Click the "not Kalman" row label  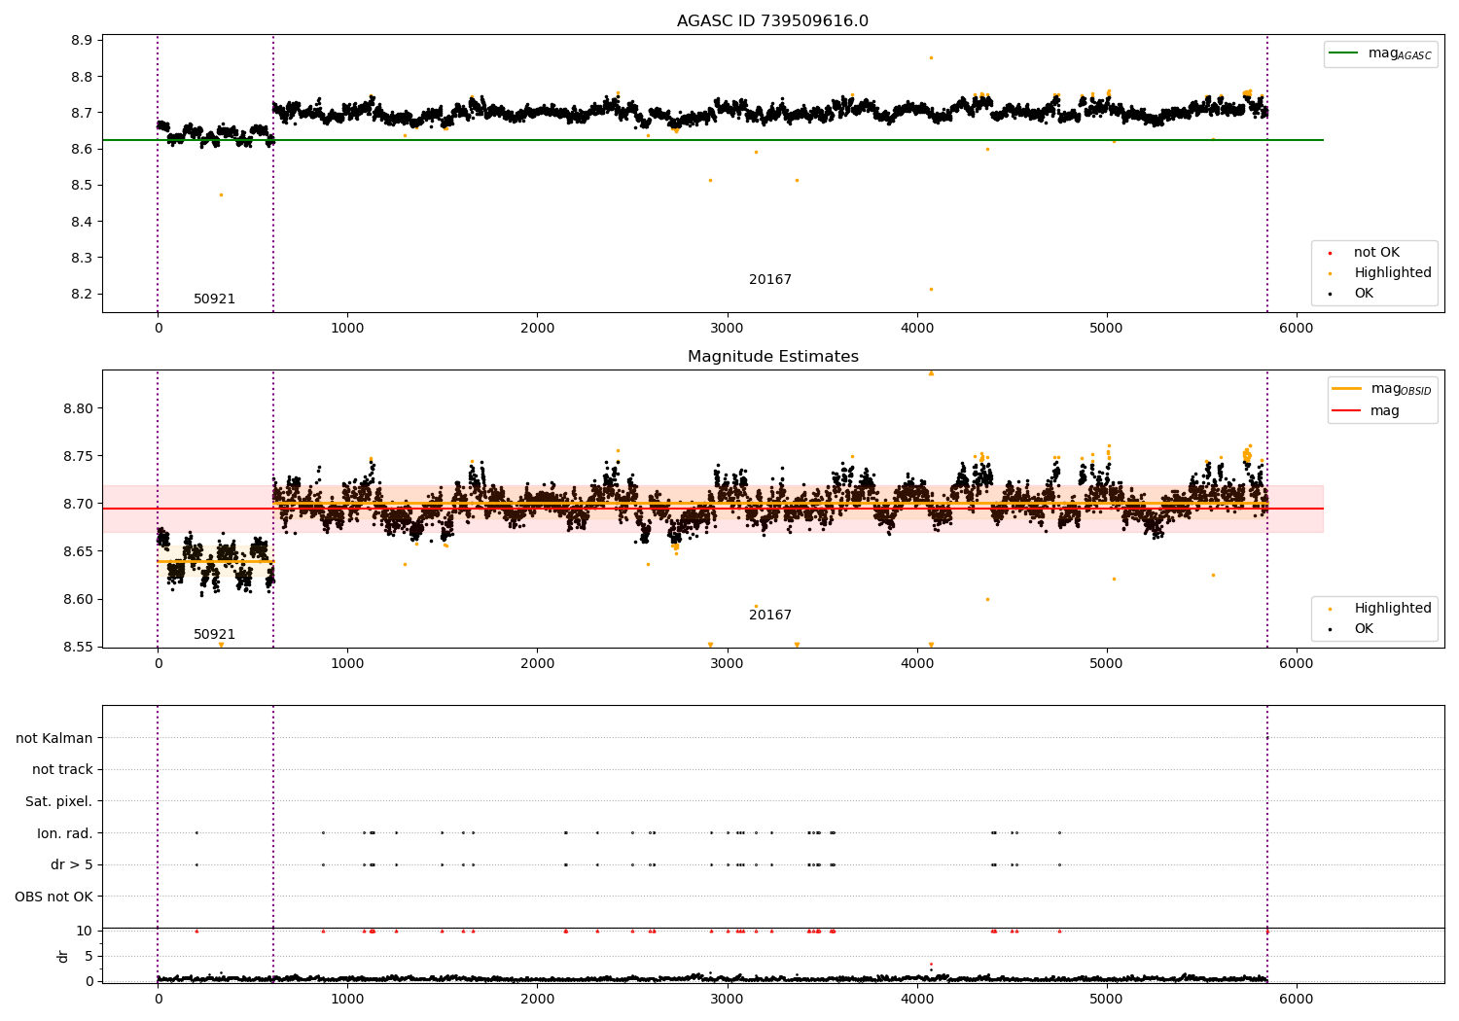pos(54,739)
